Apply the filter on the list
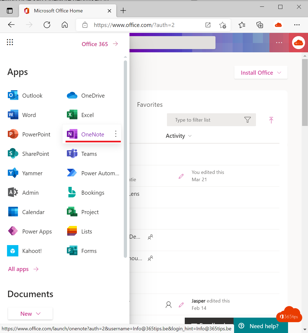The width and height of the screenshot is (308, 333). point(247,120)
